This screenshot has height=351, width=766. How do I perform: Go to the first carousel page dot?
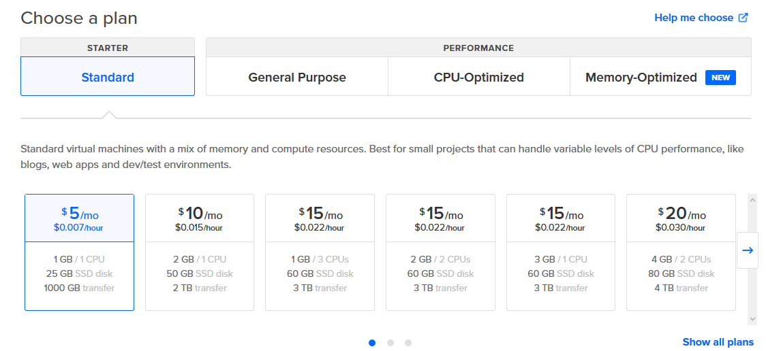(x=372, y=343)
